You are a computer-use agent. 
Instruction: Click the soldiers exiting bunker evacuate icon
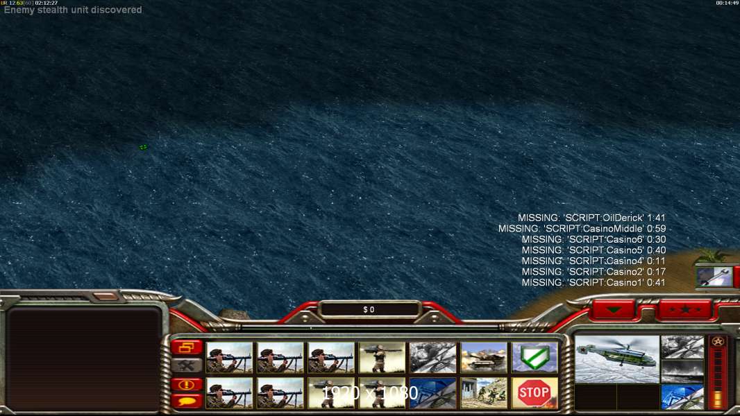(484, 392)
